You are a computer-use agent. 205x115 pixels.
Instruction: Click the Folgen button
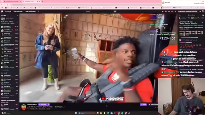[x=143, y=104]
